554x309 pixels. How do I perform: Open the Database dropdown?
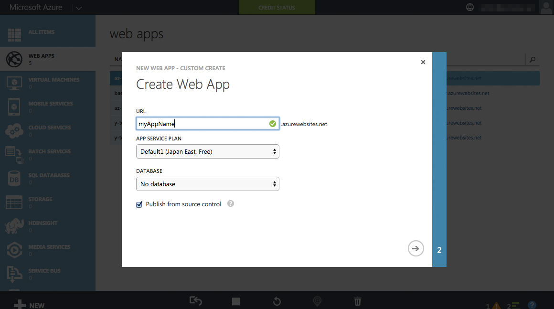pos(208,184)
